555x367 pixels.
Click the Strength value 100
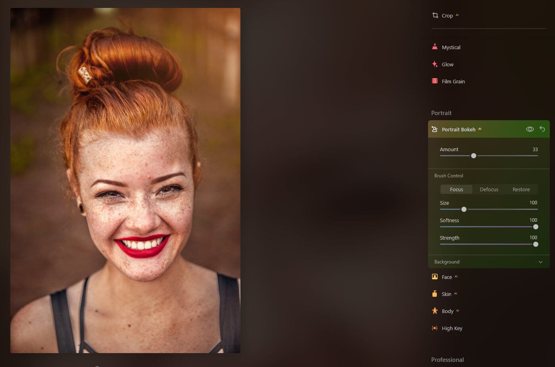(533, 238)
